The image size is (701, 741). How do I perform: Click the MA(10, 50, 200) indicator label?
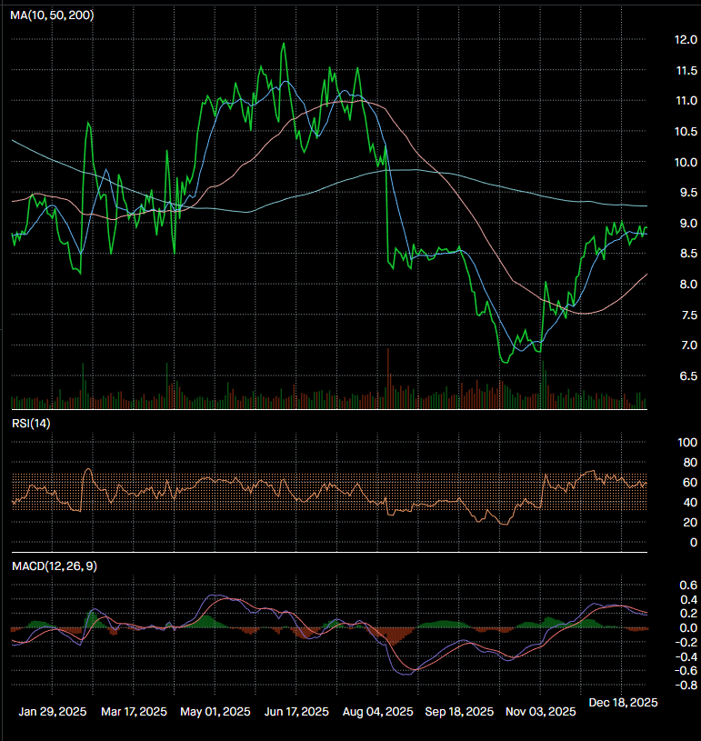52,15
